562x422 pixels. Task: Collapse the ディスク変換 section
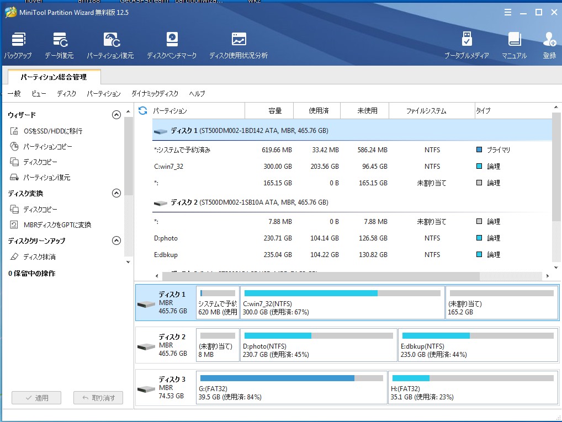pos(116,193)
